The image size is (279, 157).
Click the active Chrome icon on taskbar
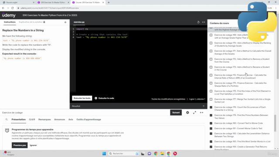[169, 154]
